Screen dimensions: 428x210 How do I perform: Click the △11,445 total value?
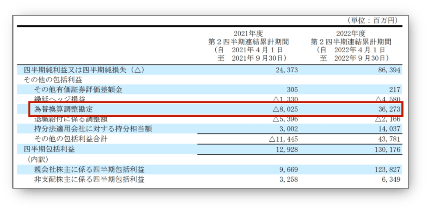284,139
